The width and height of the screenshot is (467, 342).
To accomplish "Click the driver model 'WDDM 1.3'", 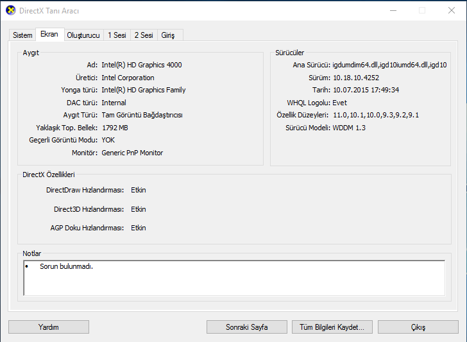I will coord(349,128).
